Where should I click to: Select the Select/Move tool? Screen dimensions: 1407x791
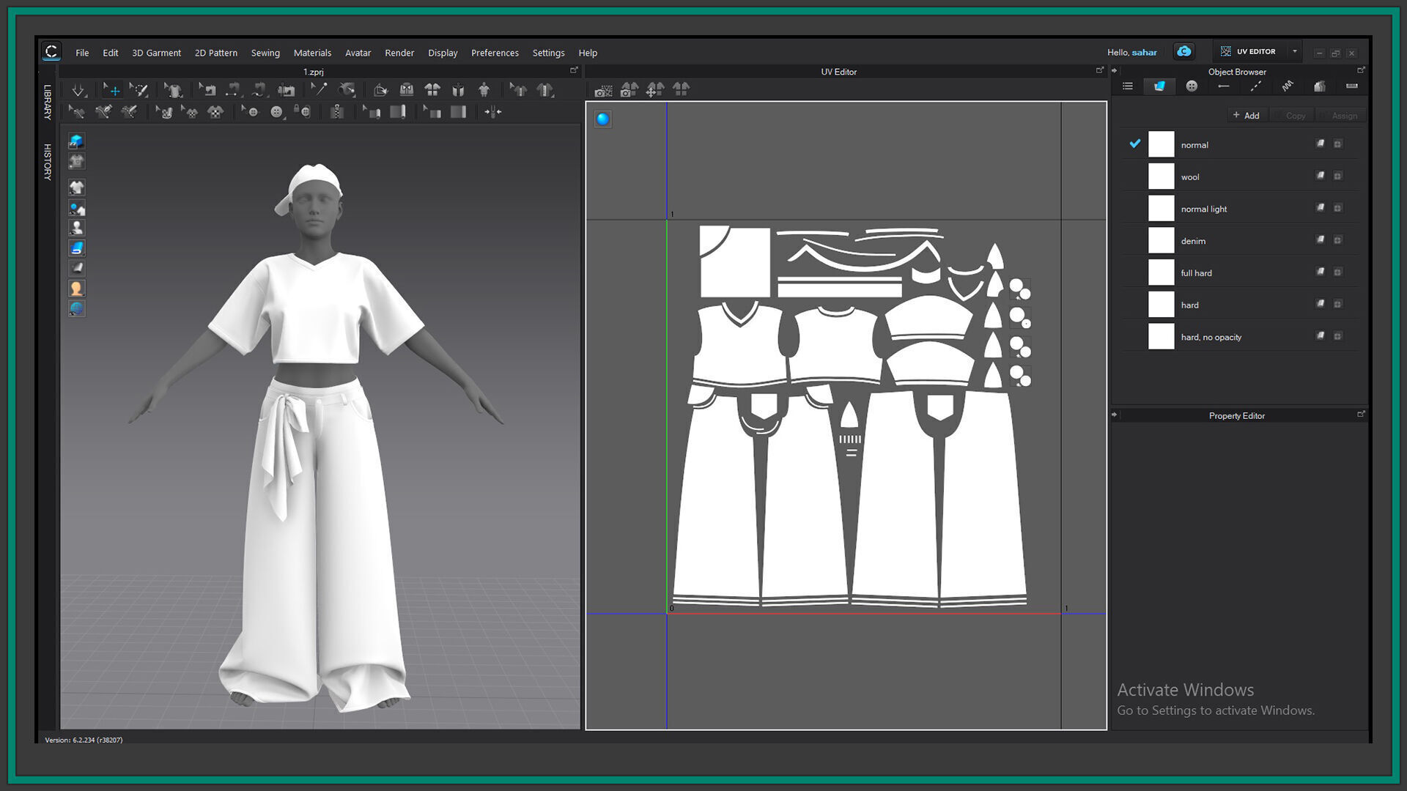point(112,90)
